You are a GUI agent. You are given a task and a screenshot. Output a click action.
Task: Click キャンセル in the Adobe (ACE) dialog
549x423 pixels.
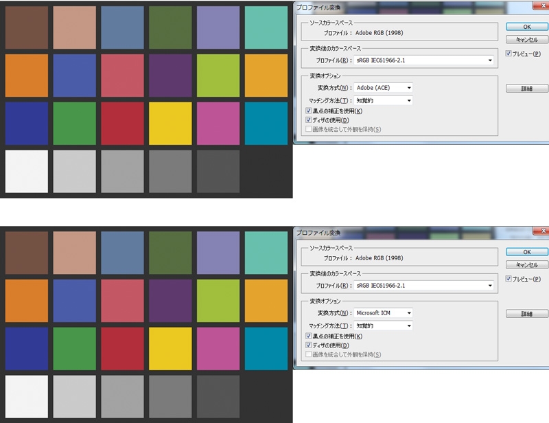click(526, 39)
